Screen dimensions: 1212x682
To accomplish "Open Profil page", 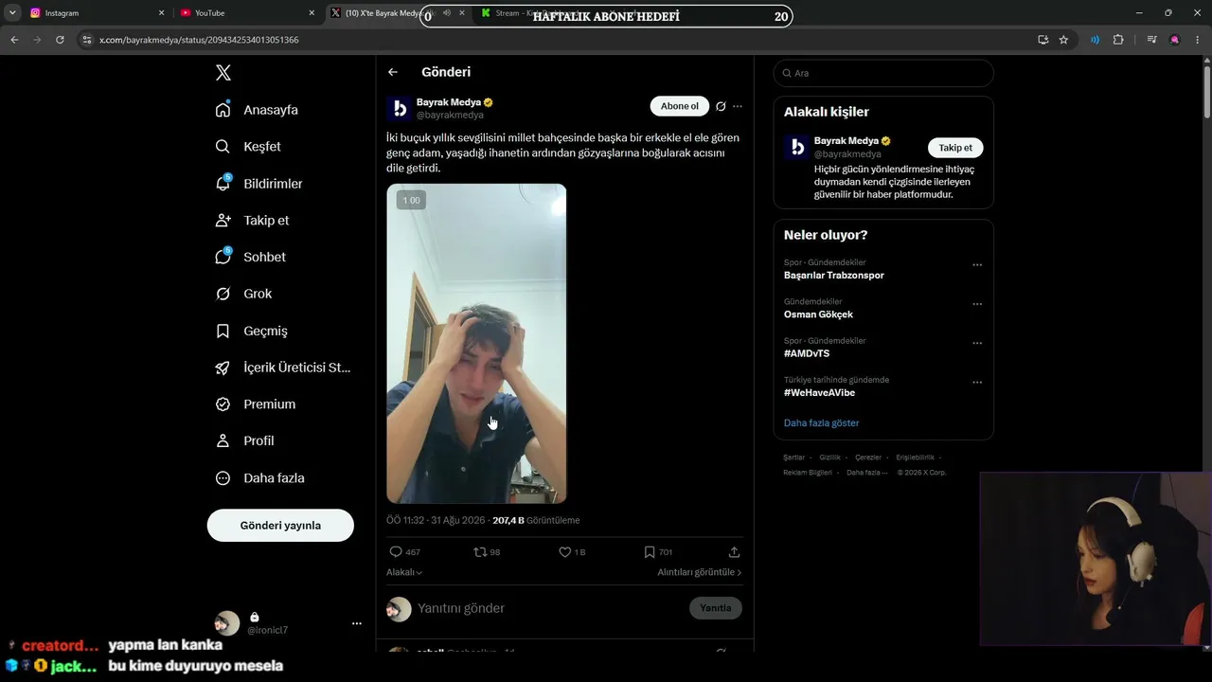I will pos(244,441).
